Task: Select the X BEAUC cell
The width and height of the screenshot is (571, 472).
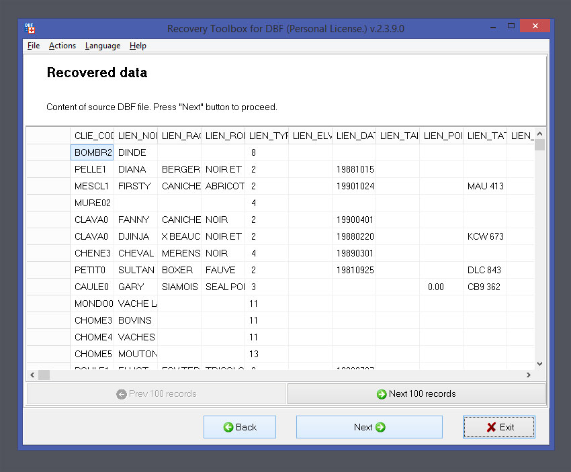Action: [x=179, y=236]
